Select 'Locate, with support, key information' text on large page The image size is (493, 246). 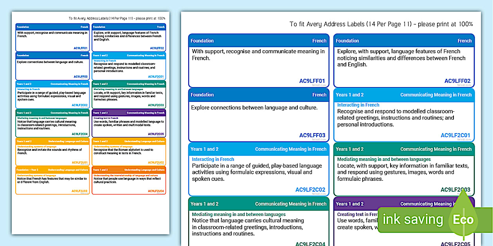403,172
